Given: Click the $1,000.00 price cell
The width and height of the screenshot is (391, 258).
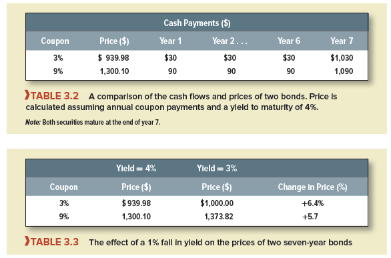Looking at the screenshot, I should pos(217,203).
